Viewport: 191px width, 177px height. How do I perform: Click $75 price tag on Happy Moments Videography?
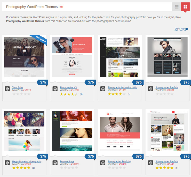[43, 156]
